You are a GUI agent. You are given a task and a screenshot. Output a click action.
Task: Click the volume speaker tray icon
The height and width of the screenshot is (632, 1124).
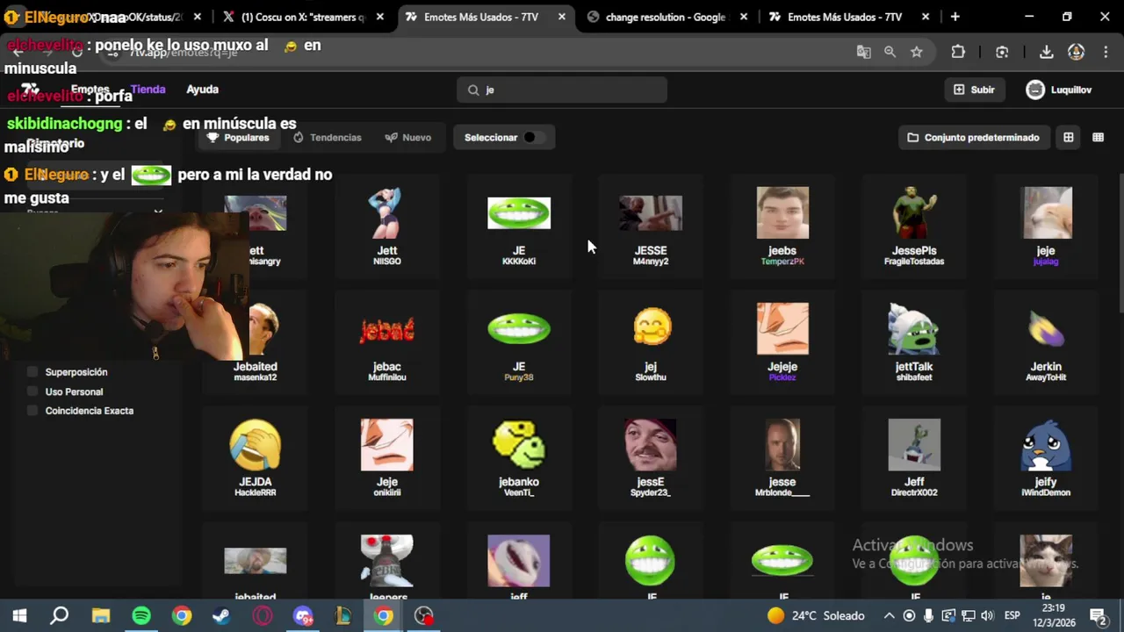[987, 615]
